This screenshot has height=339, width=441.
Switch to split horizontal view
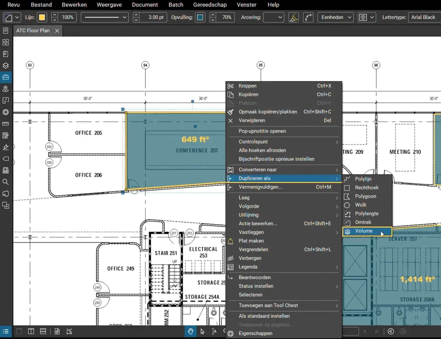(43, 331)
